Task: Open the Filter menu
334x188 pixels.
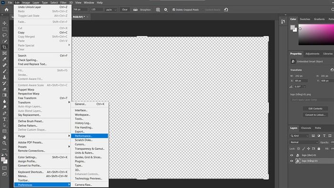Action: (63, 2)
